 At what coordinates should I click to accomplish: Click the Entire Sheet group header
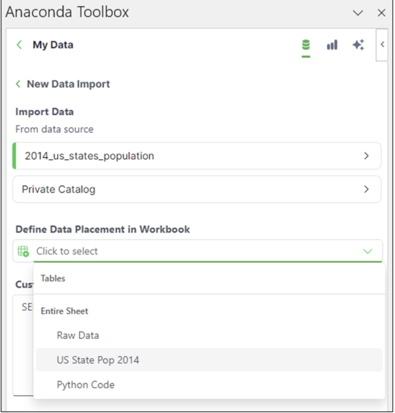[64, 311]
